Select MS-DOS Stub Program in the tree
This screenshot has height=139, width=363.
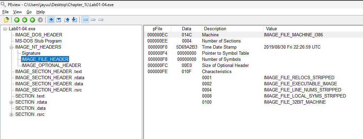pos(38,41)
